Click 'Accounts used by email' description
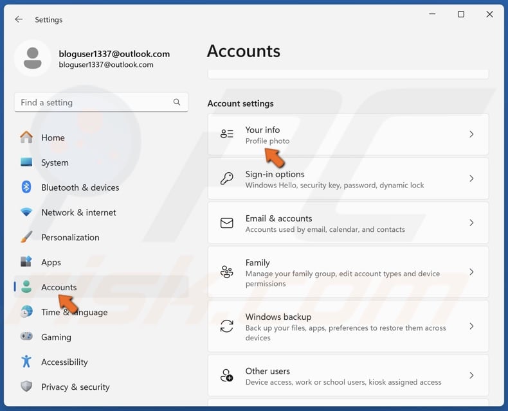Screen dimensions: 508x411 tap(325, 229)
